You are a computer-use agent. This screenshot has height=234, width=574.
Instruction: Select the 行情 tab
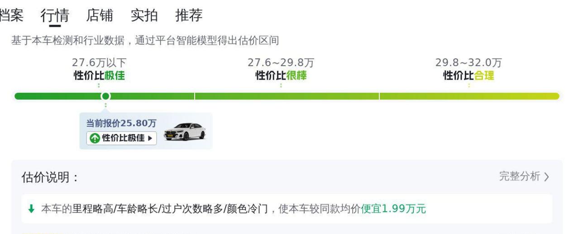point(55,15)
